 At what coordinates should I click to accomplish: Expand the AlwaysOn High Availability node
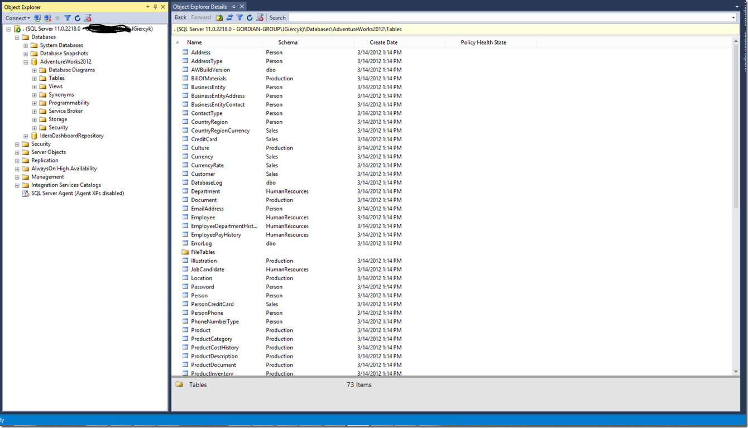(17, 169)
